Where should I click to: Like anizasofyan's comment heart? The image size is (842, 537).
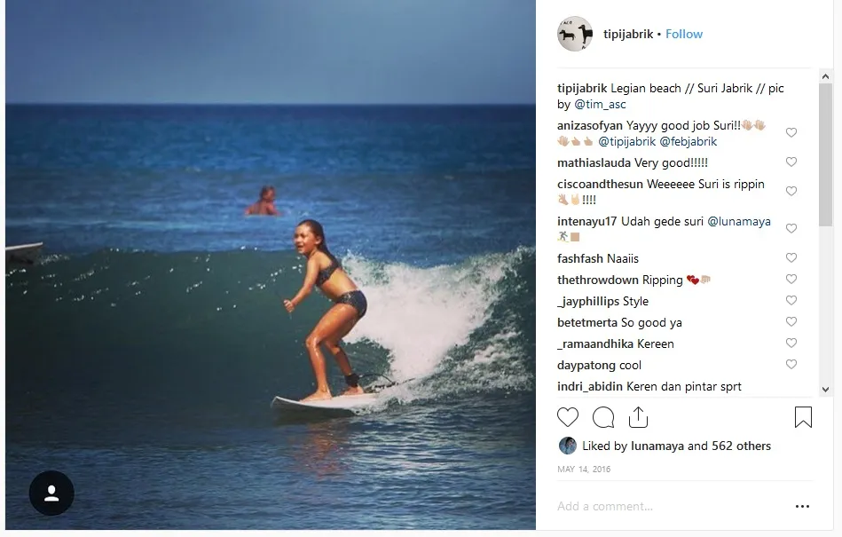(791, 132)
